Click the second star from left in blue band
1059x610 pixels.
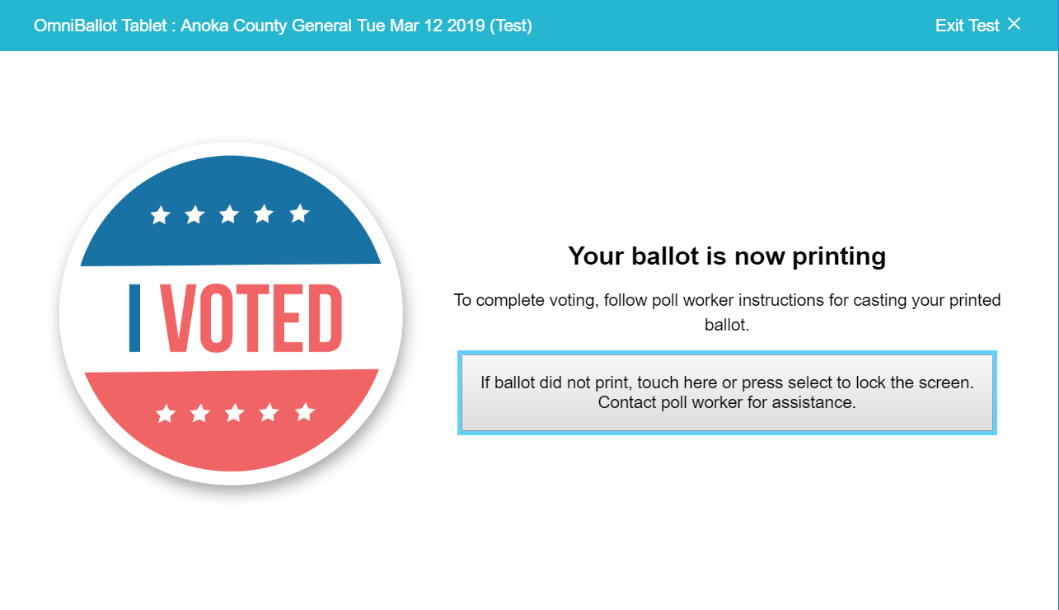click(194, 215)
